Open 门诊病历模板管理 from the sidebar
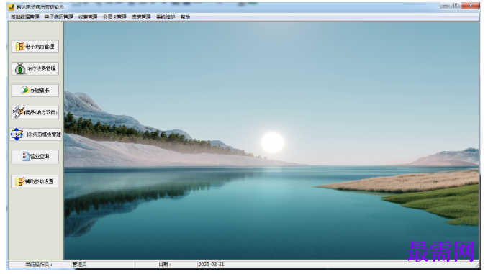The width and height of the screenshot is (488, 274). click(35, 134)
